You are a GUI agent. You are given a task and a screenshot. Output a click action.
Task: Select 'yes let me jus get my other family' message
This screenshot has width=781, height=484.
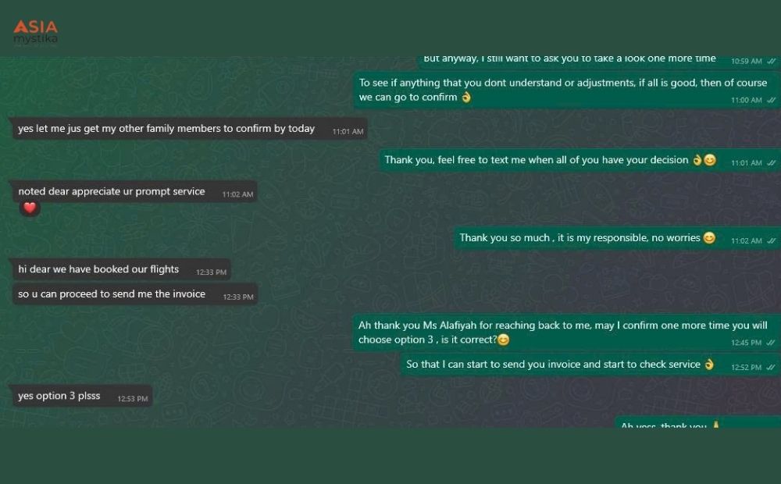tap(189, 129)
